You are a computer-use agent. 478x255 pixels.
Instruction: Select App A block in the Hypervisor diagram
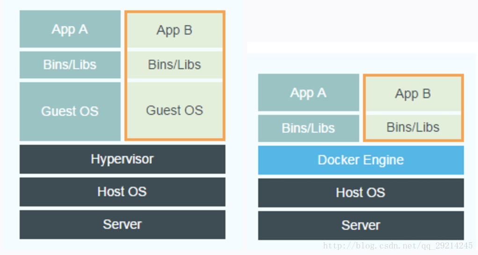pos(70,29)
